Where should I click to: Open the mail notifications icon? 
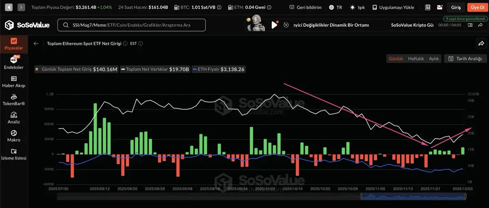point(440,7)
